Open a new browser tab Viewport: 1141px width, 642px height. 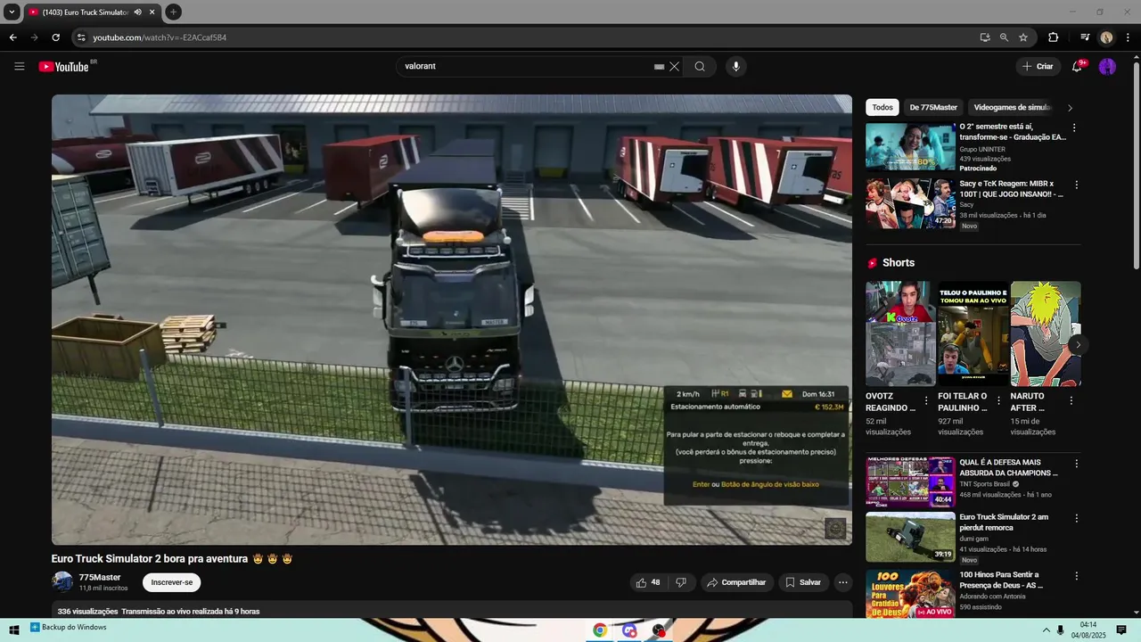(173, 12)
